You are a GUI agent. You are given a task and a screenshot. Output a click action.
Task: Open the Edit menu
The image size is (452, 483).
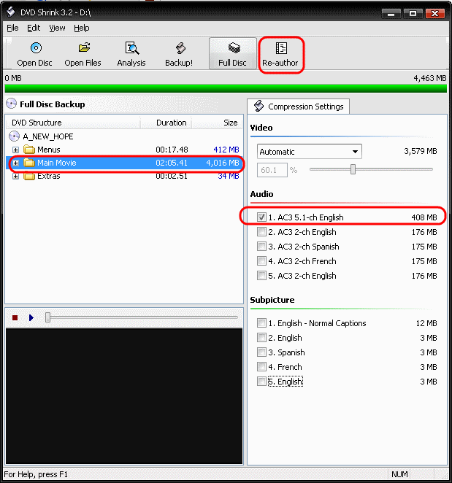click(34, 28)
